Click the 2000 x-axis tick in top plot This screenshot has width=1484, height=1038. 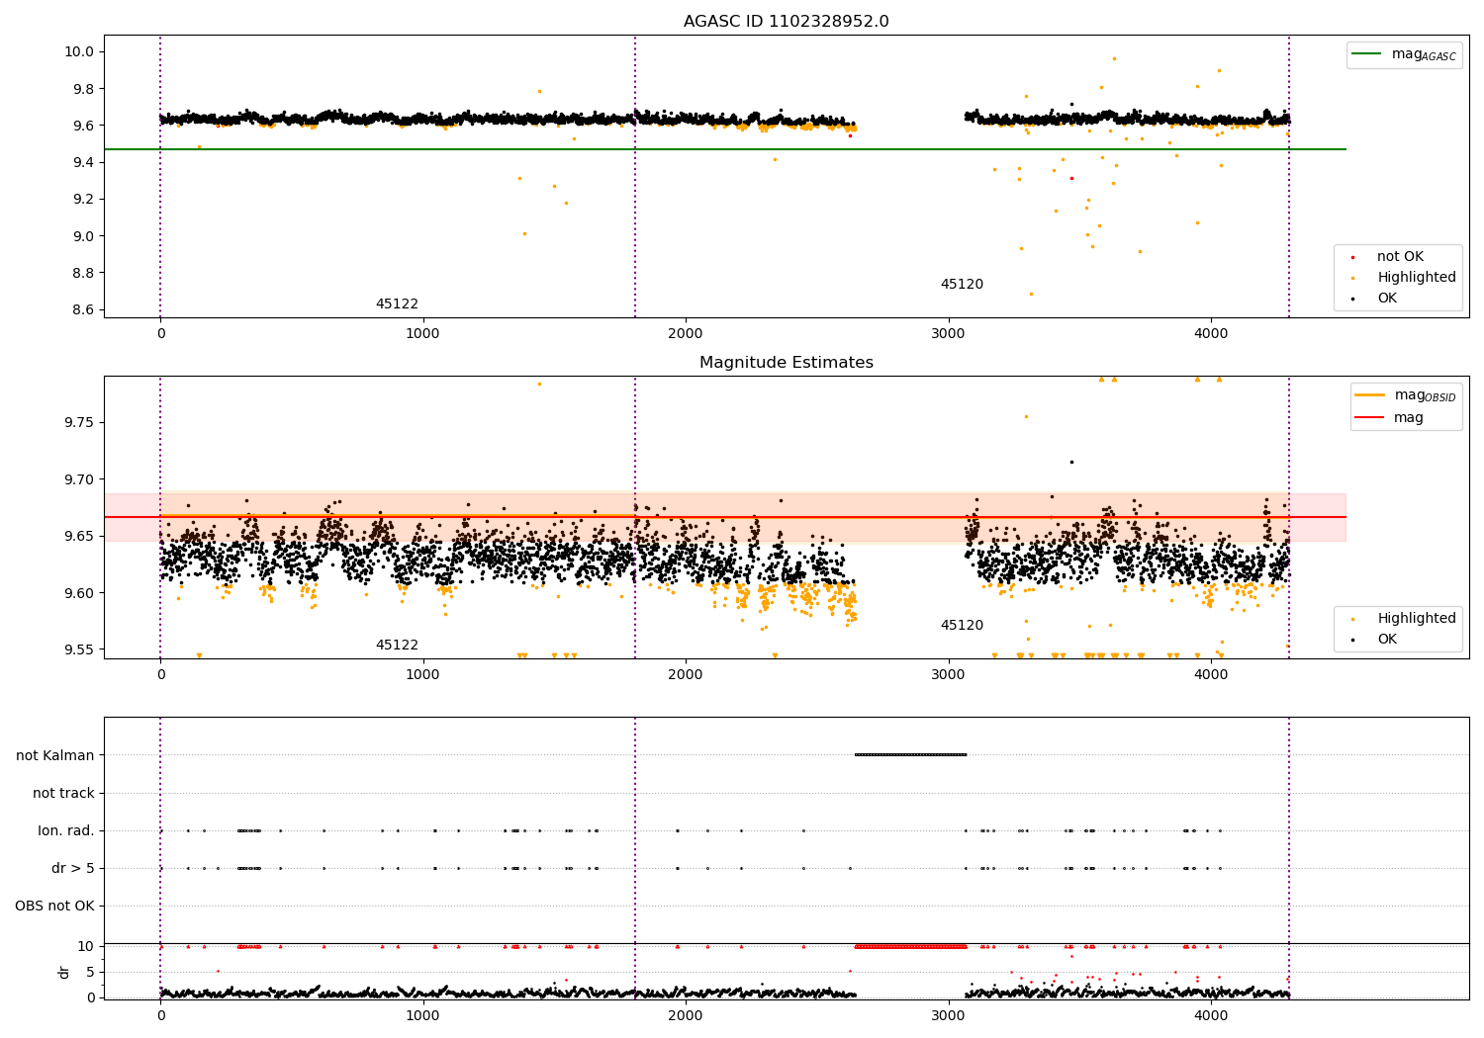(x=686, y=333)
